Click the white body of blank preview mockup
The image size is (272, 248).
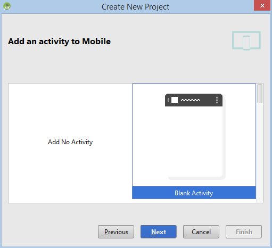pyautogui.click(x=194, y=142)
